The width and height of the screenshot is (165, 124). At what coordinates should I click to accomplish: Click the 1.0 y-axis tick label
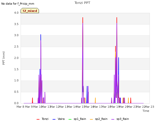coord(16,81)
